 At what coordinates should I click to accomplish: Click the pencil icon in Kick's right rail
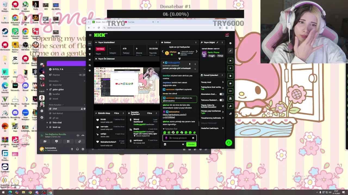click(230, 51)
